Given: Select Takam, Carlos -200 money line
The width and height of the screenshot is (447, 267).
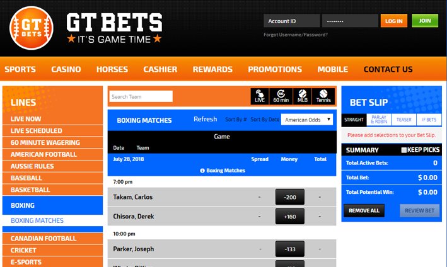Looking at the screenshot, I should pos(289,197).
